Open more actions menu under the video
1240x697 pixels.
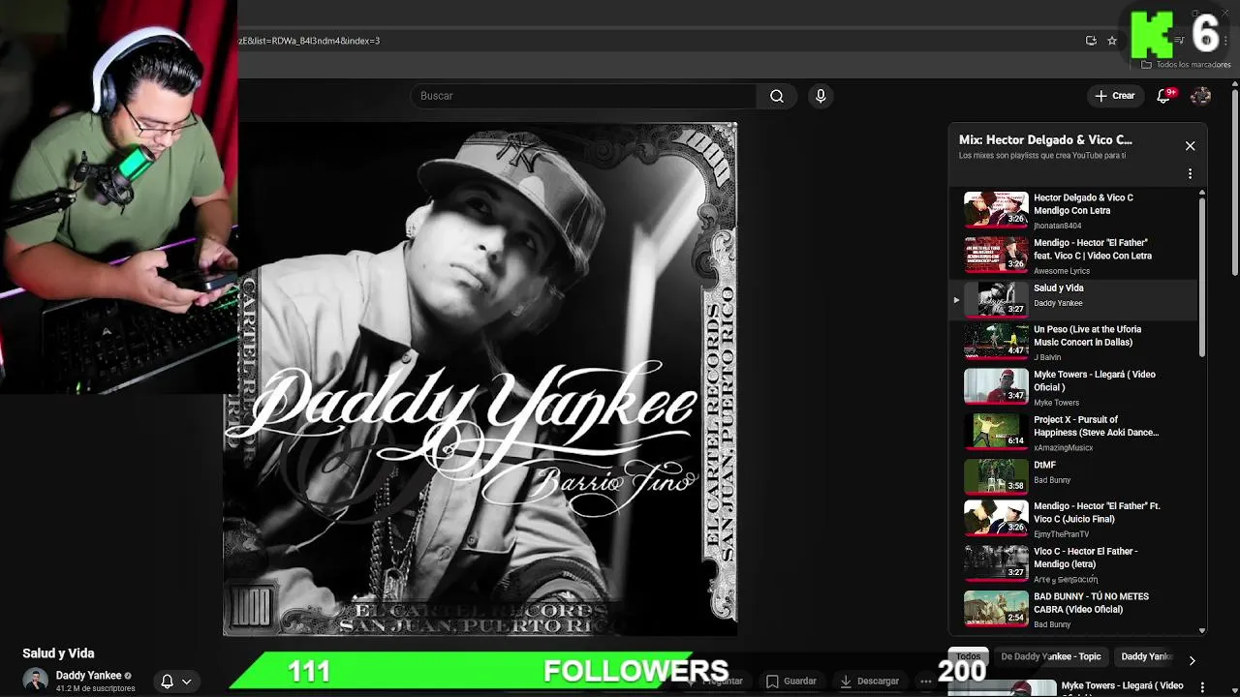point(926,681)
